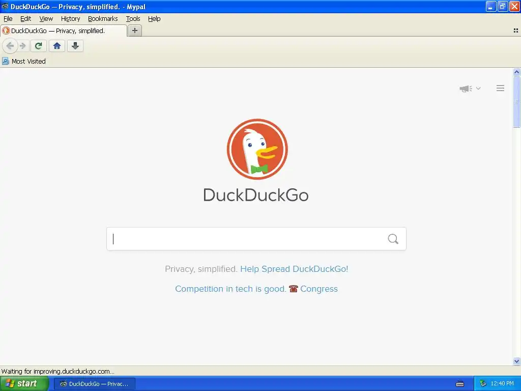521x391 pixels.
Task: Click the DuckDuckGo wordmark text
Action: click(x=256, y=195)
